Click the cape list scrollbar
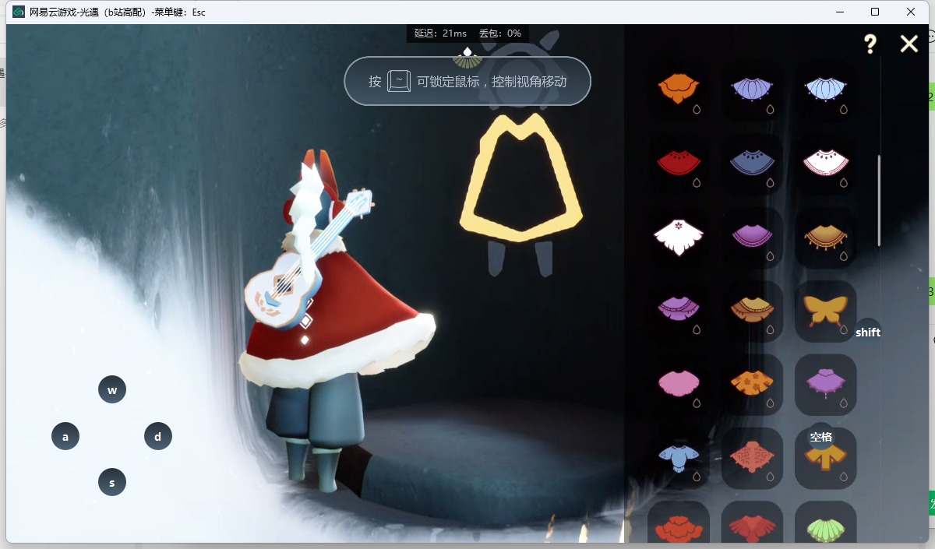Screen dimensions: 935x549 tap(880, 201)
